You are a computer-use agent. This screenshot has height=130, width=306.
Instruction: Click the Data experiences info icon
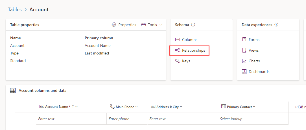tap(276, 25)
